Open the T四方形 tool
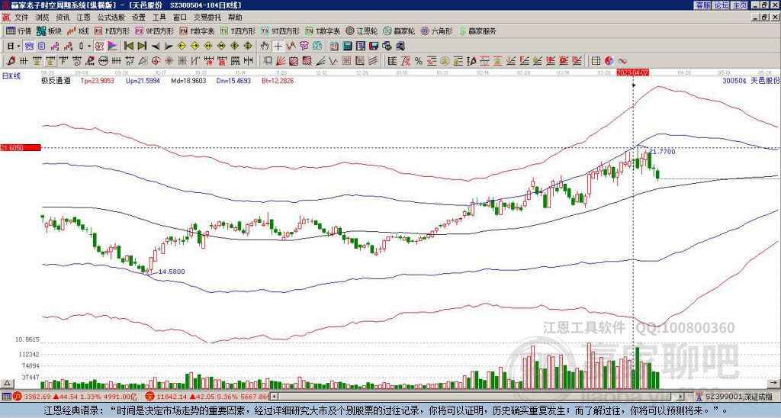Image resolution: width=781 pixels, height=418 pixels. (x=238, y=31)
